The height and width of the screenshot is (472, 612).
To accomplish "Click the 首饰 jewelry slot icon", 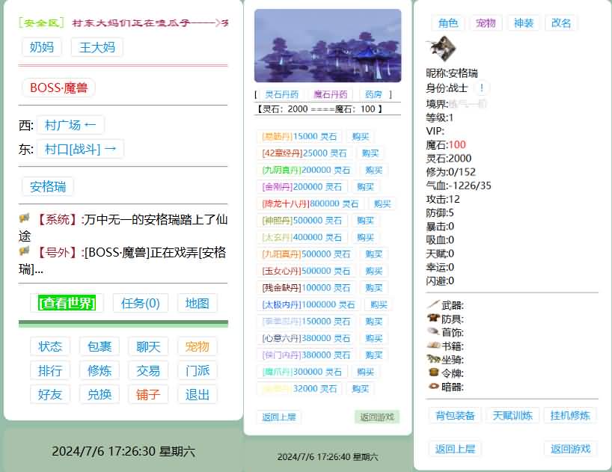I will pos(433,332).
